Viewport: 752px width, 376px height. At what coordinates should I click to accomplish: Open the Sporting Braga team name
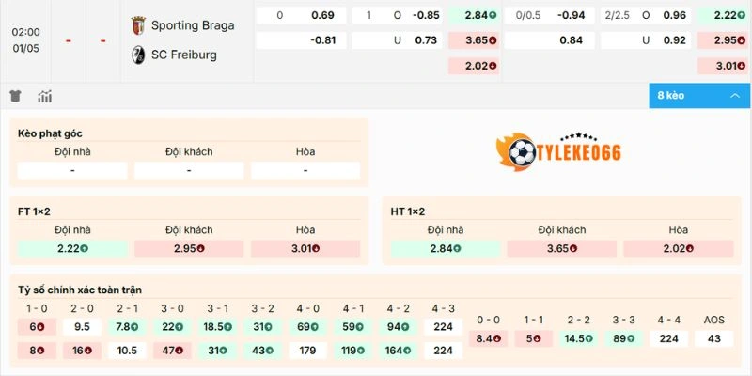(x=193, y=25)
